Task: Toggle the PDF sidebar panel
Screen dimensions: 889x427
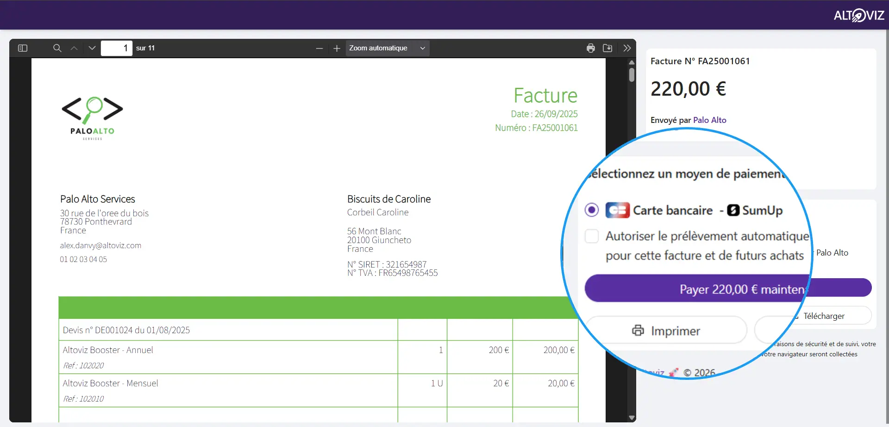Action: [x=23, y=48]
